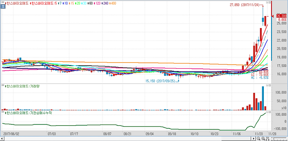Select the 60-day moving average legend

pos(90,3)
